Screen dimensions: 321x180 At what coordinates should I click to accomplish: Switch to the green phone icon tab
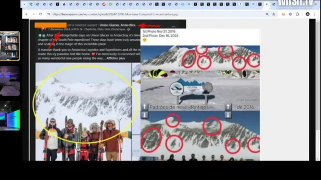(31, 4)
